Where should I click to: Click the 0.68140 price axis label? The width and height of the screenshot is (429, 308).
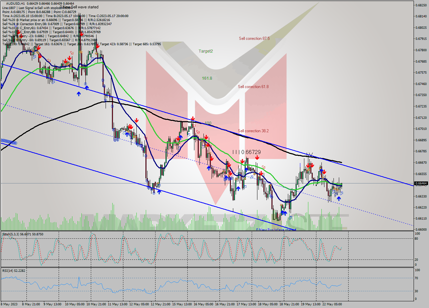pyautogui.click(x=421, y=16)
